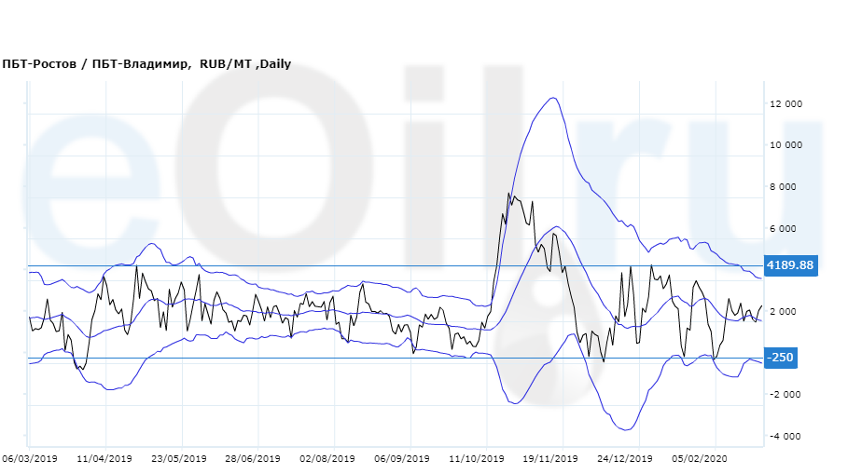Select the 11/10/2019 date label
Screen dimensions: 848x474
pos(477,458)
